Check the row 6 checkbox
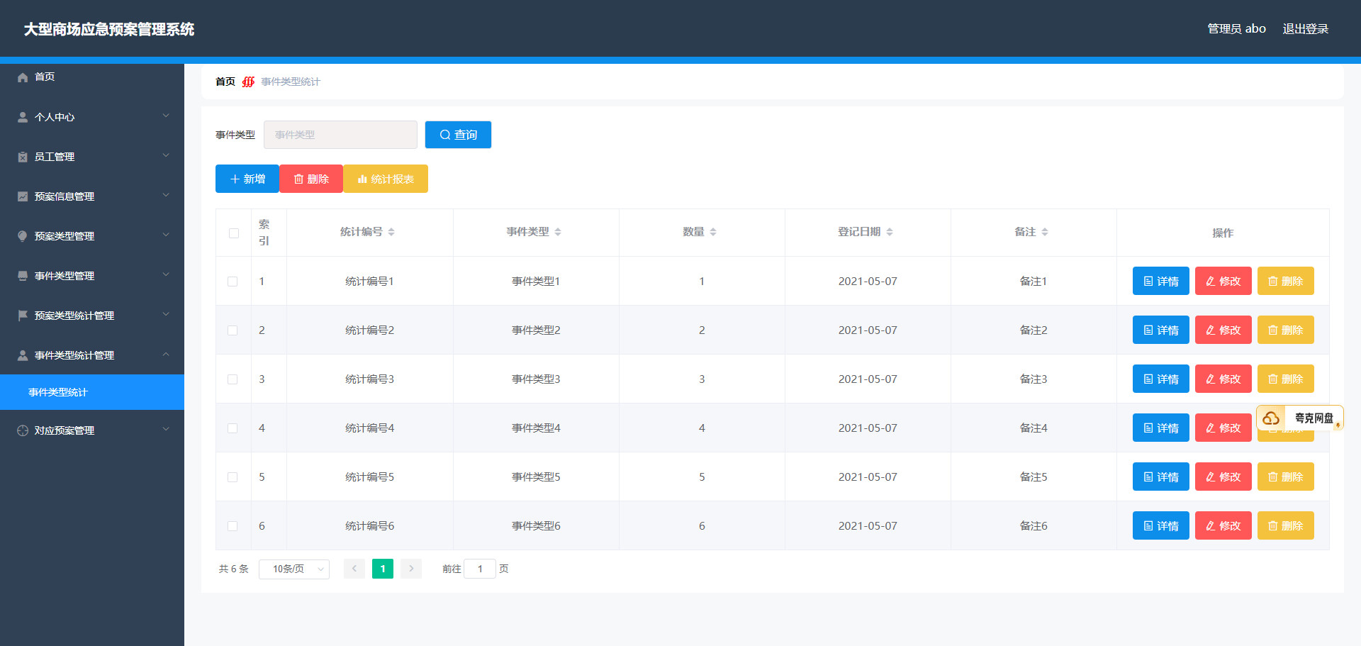1361x646 pixels. [233, 526]
